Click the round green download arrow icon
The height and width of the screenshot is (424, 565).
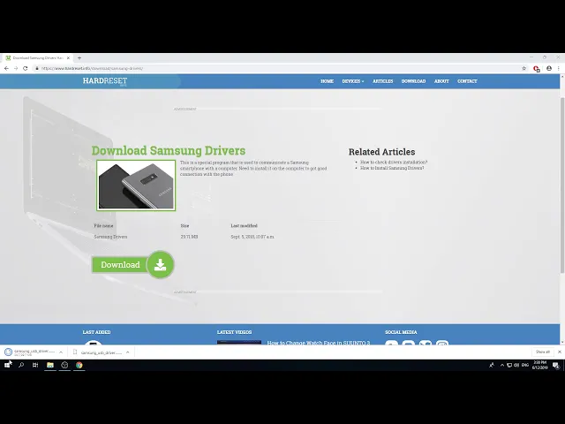point(161,265)
